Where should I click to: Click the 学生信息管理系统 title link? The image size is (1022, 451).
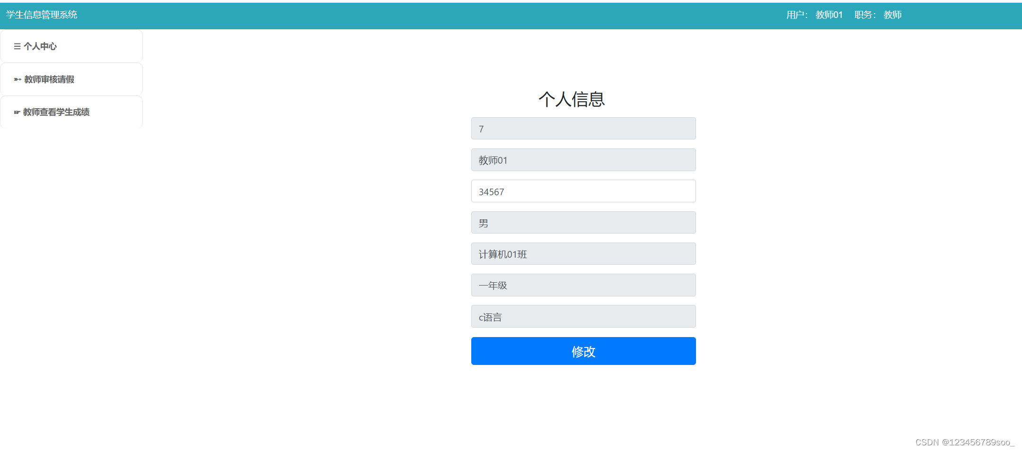pyautogui.click(x=42, y=15)
